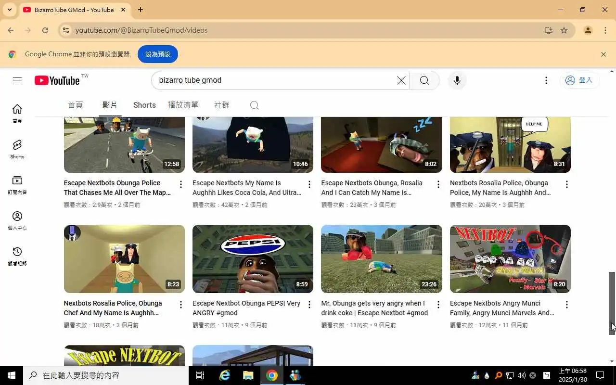Viewport: 616px width, 385px height.
Task: Open volume control in system tray
Action: click(x=522, y=375)
